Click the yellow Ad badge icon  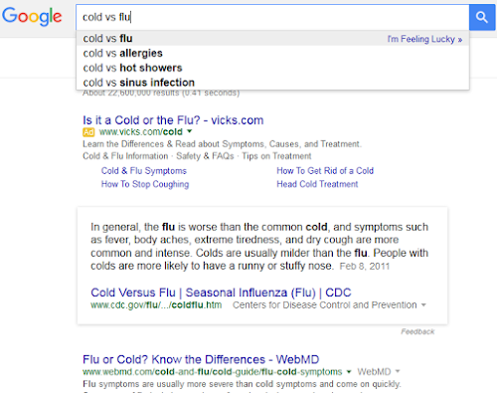pyautogui.click(x=88, y=132)
